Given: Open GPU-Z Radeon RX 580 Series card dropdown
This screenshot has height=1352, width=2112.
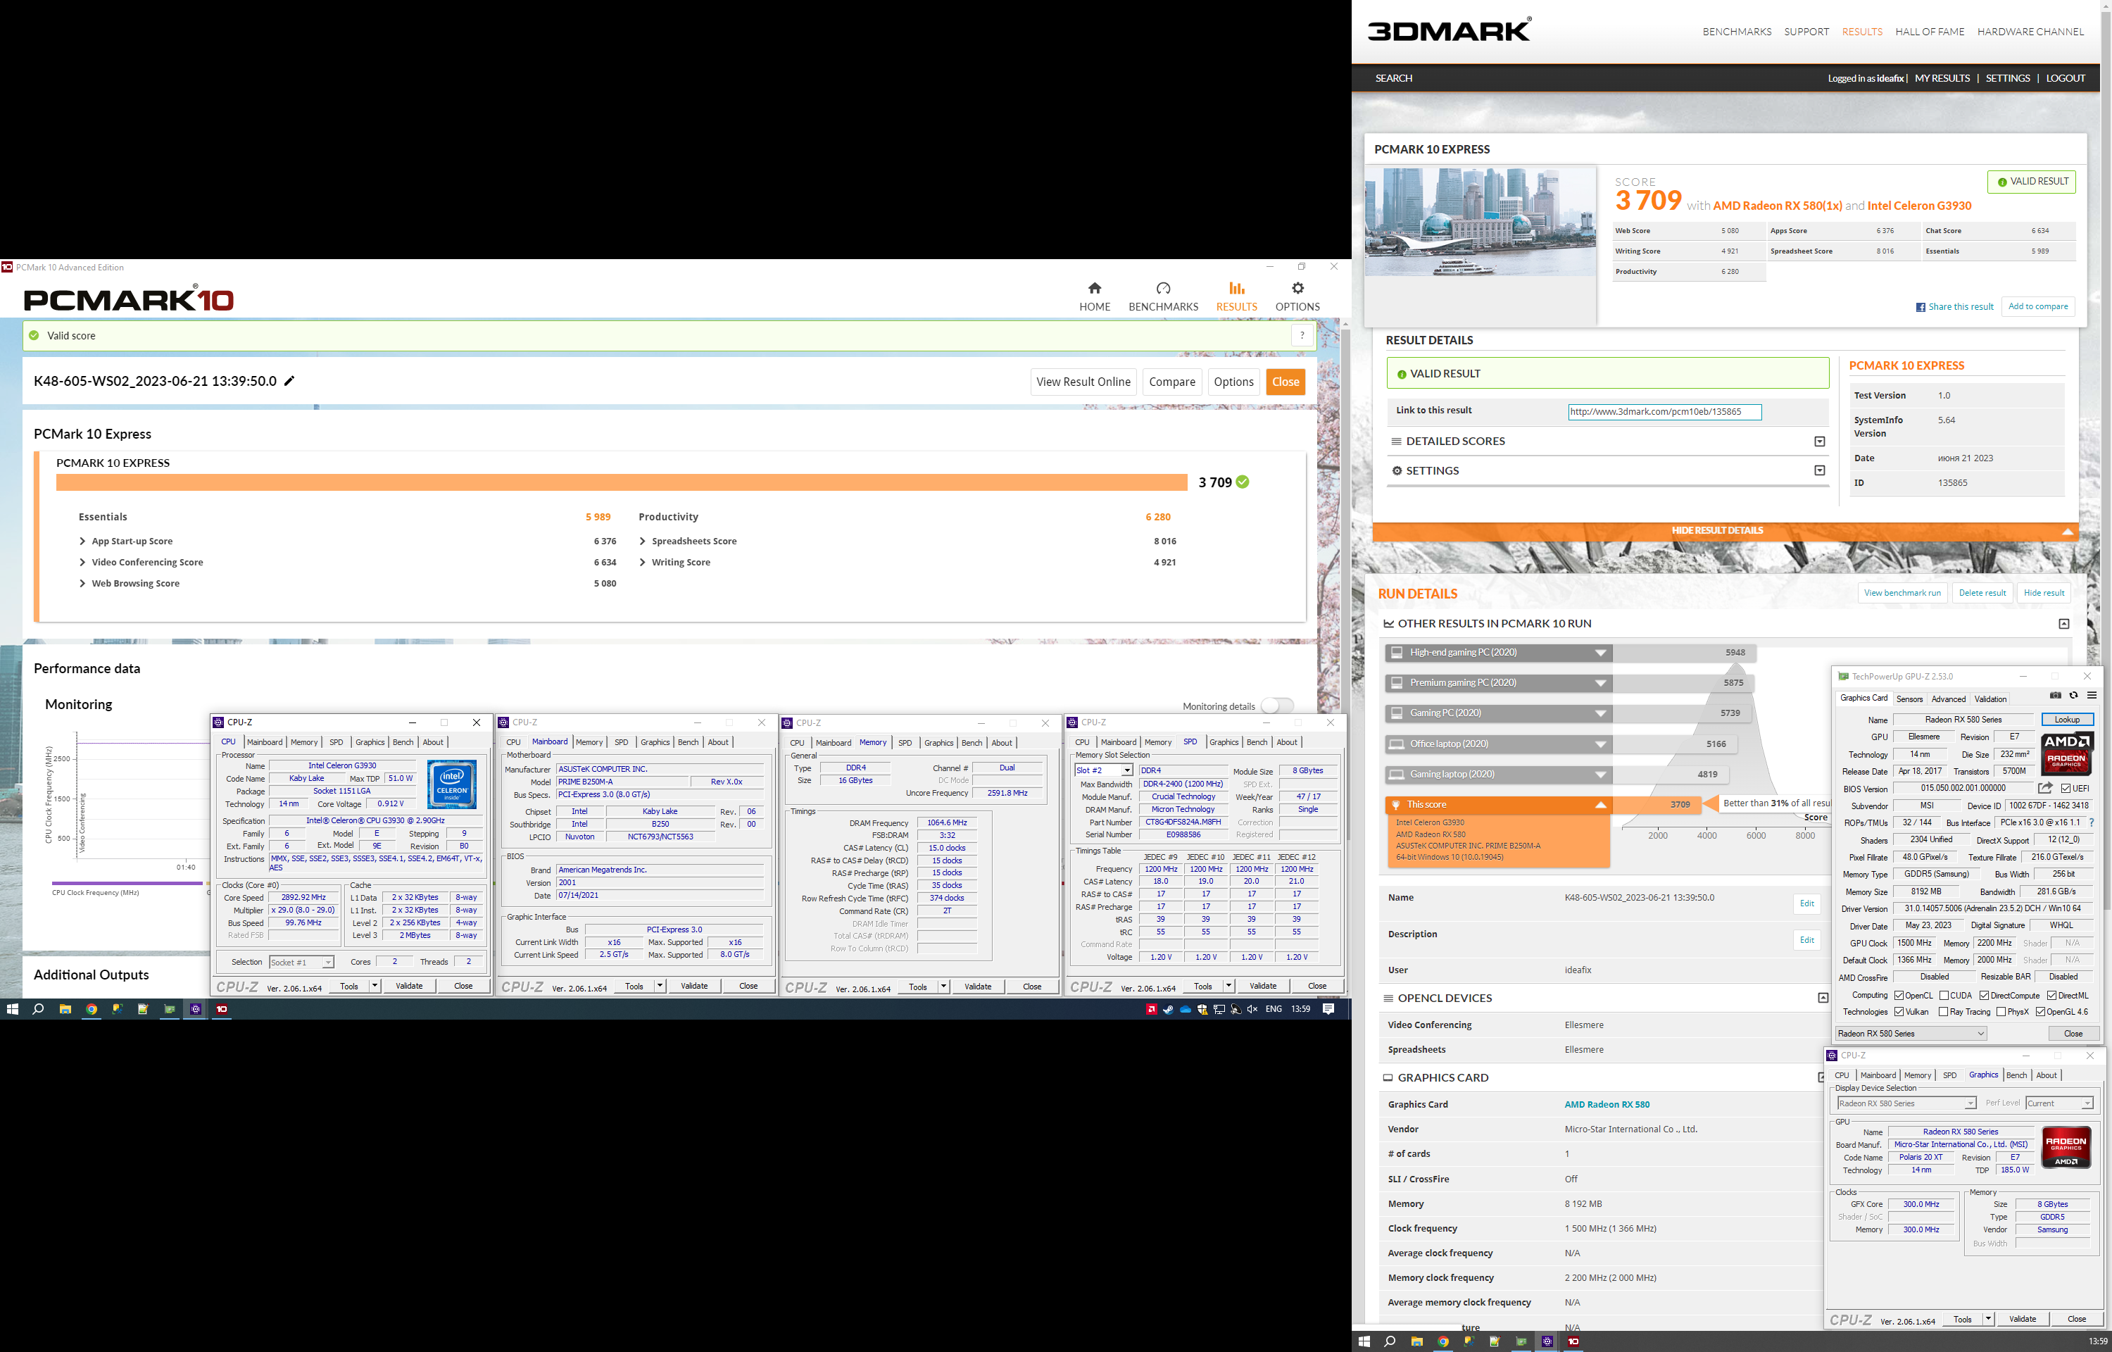Looking at the screenshot, I should tap(1910, 1034).
